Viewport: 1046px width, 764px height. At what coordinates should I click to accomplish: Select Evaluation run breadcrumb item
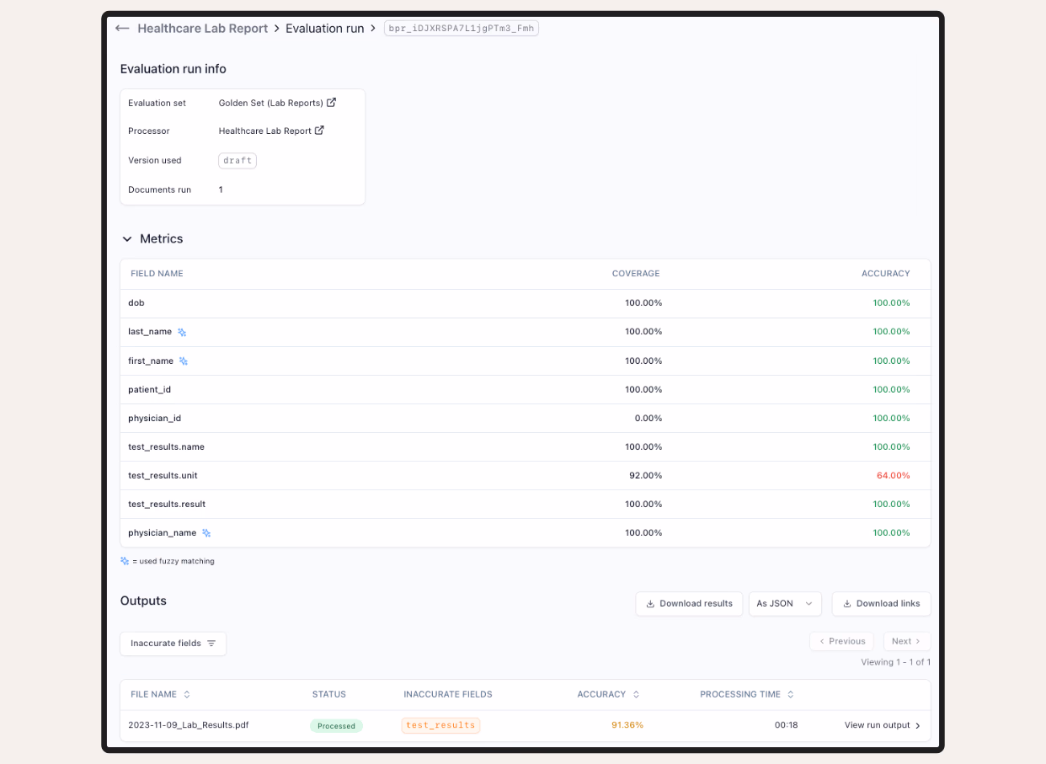point(324,29)
